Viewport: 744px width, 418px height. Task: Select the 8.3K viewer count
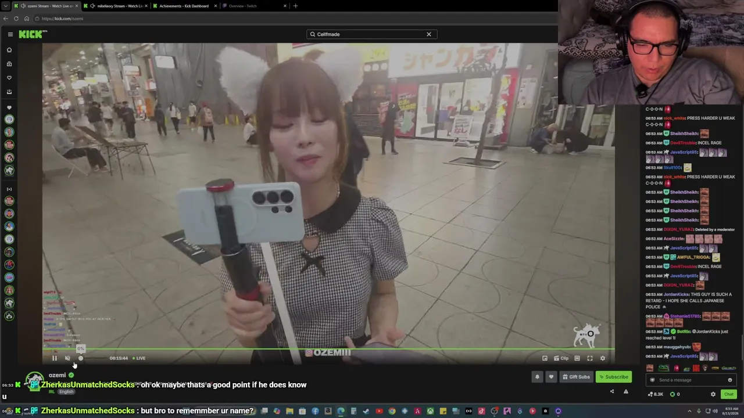[x=656, y=394]
